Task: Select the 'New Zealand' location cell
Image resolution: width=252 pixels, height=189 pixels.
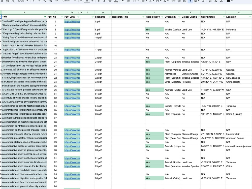Action: [x=239, y=78]
